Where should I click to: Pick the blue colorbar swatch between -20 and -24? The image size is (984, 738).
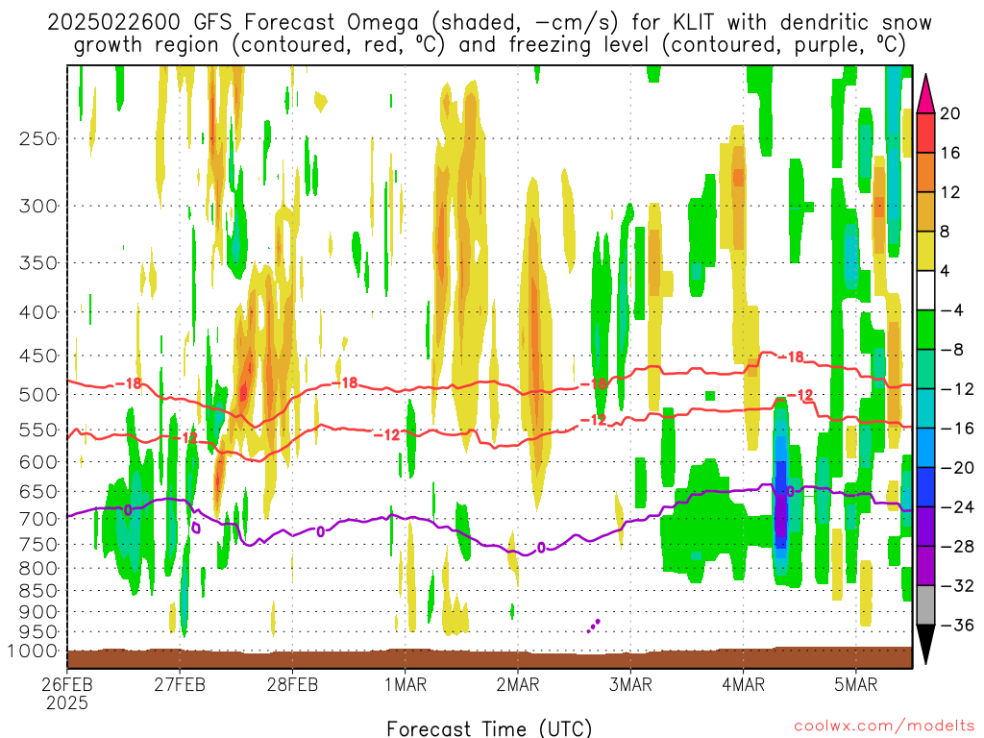925,487
